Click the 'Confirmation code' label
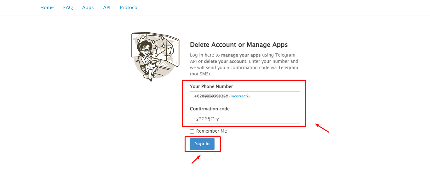430x186 pixels. tap(210, 108)
